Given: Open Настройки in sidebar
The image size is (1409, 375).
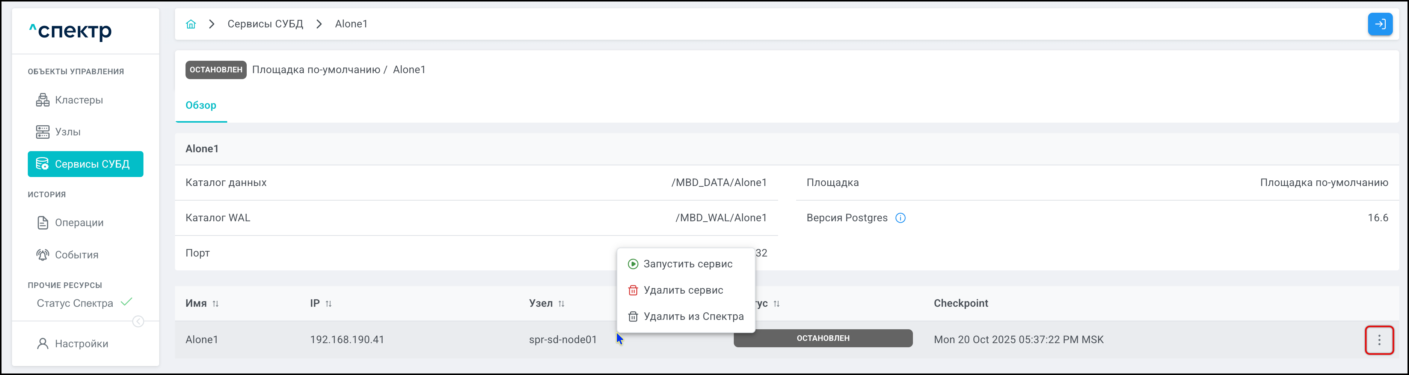Looking at the screenshot, I should pos(81,343).
